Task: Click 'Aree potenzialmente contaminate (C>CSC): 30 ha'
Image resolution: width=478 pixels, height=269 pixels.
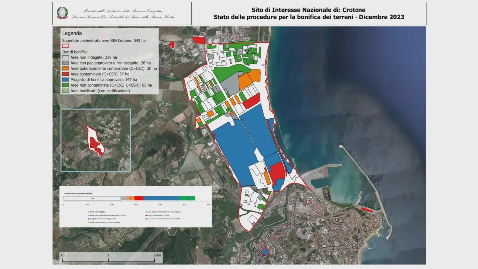Action: pos(114,69)
